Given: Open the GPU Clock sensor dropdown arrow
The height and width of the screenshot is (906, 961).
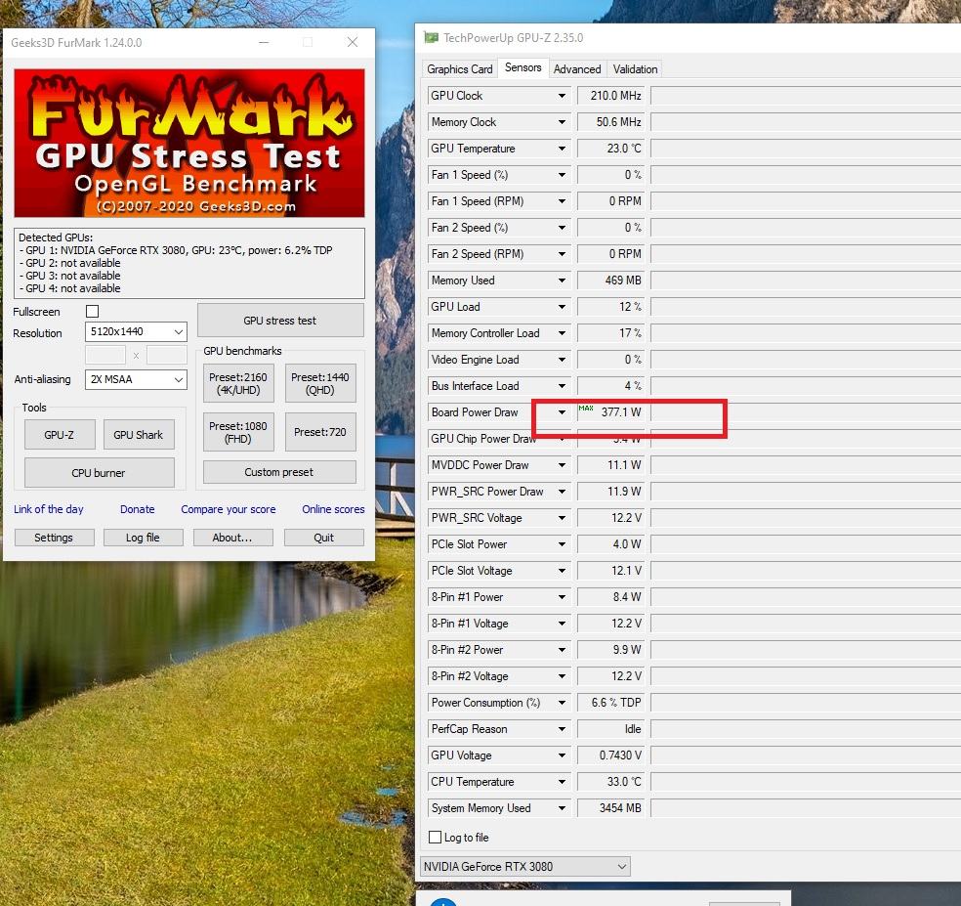Looking at the screenshot, I should click(562, 96).
